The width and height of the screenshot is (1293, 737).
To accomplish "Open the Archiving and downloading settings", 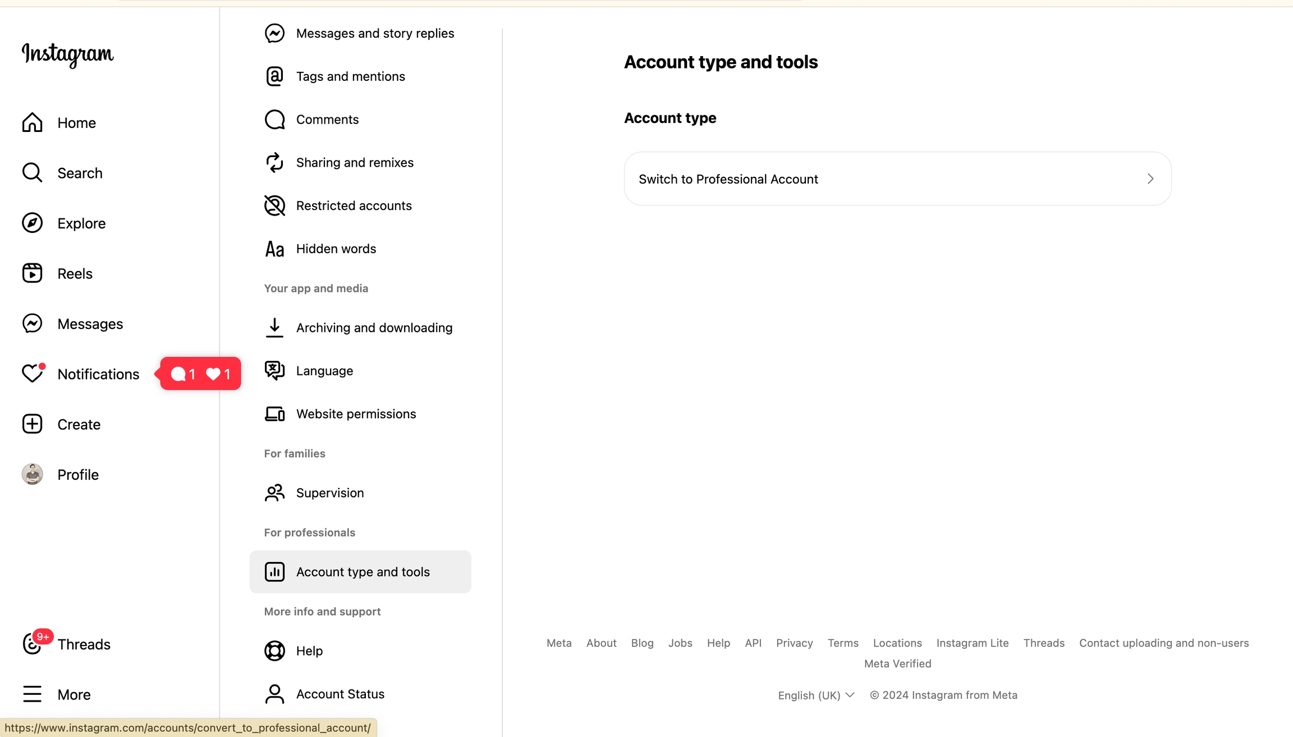I will pos(374,328).
